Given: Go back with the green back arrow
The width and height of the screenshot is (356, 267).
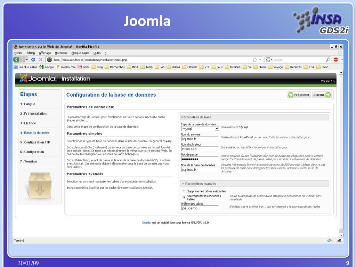Looking at the screenshot, I should click(x=16, y=60).
